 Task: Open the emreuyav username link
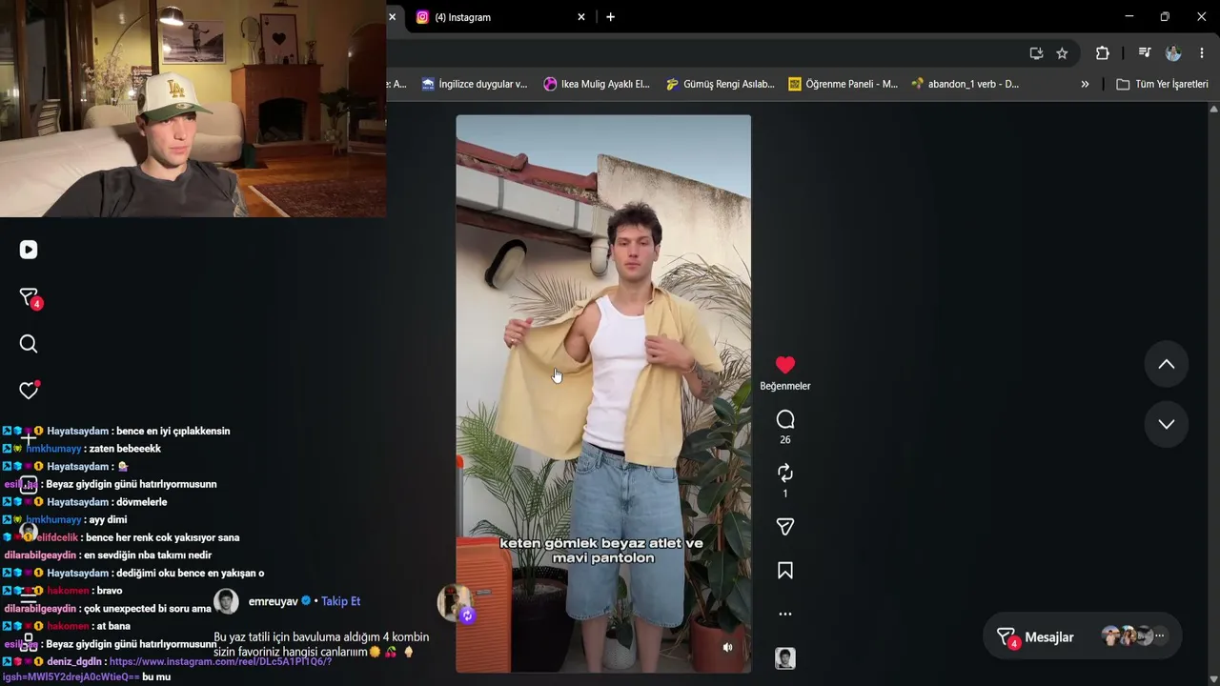coord(274,601)
